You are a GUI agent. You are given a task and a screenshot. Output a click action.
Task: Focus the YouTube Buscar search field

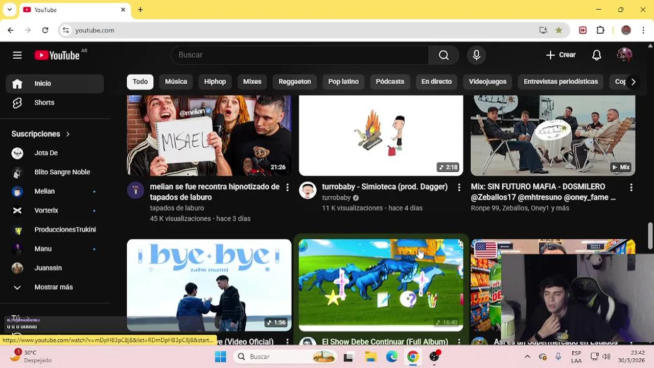[300, 55]
